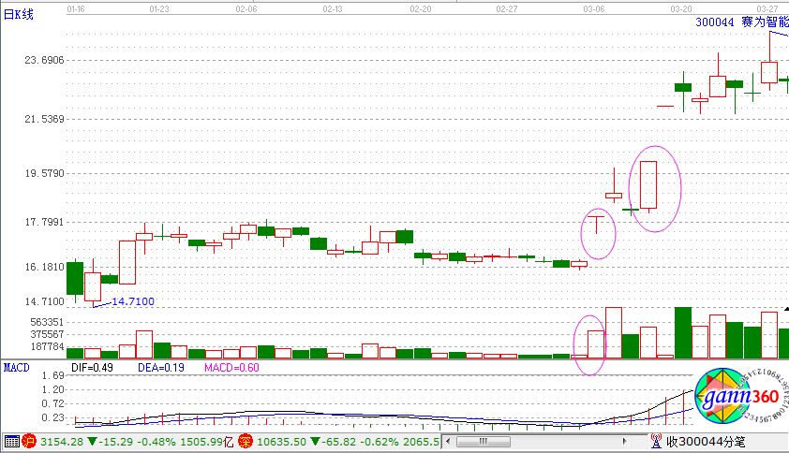Click the 03-20 date marker on timeline

(x=680, y=7)
